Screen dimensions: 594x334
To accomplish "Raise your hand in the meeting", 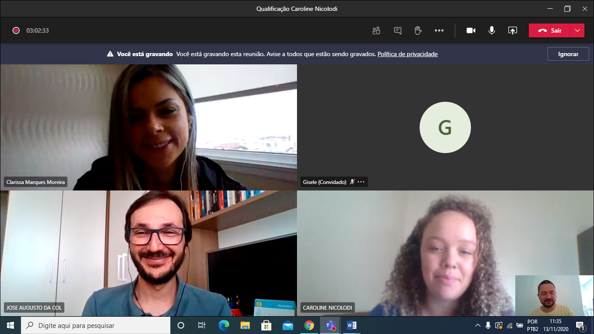I will point(418,30).
